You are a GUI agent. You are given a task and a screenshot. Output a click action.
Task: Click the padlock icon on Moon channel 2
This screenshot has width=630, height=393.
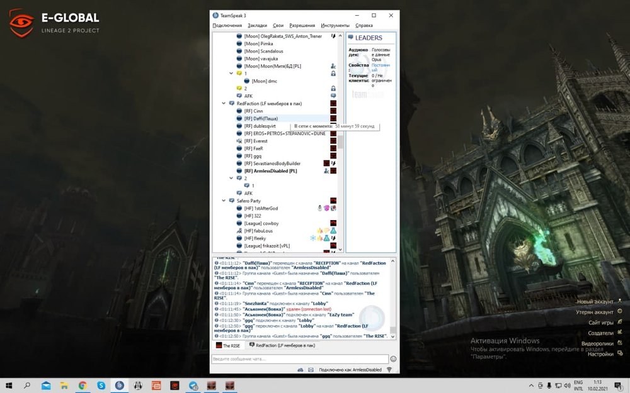coord(333,88)
